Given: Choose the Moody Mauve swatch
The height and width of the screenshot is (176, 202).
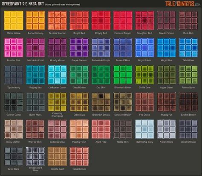Looking at the screenshot, I should [x=57, y=48].
